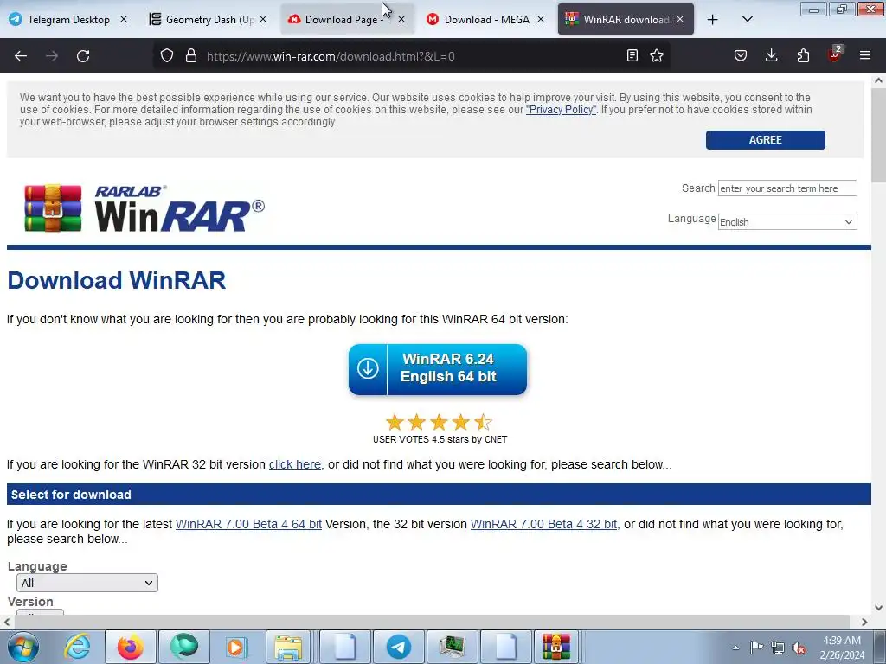The image size is (886, 664).
Task: Expand the list all tabs chevron
Action: [747, 20]
